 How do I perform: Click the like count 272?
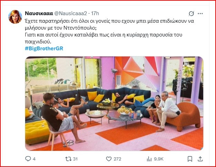click(x=117, y=159)
